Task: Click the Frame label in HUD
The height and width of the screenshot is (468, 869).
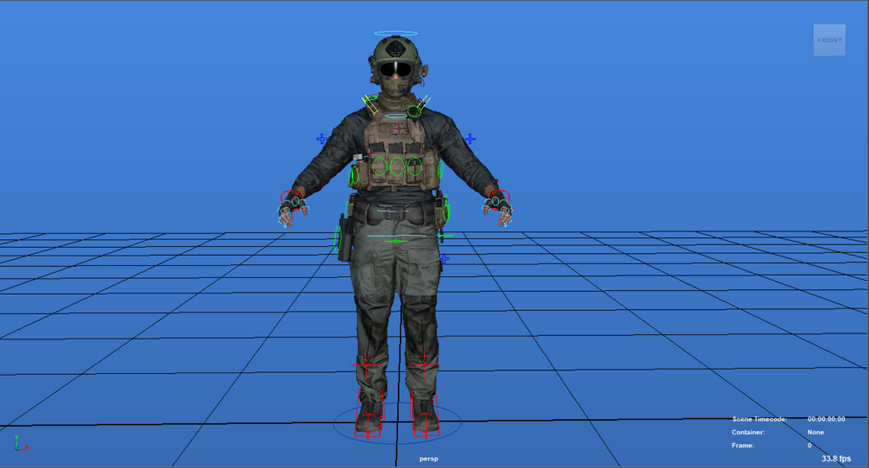Action: 743,446
